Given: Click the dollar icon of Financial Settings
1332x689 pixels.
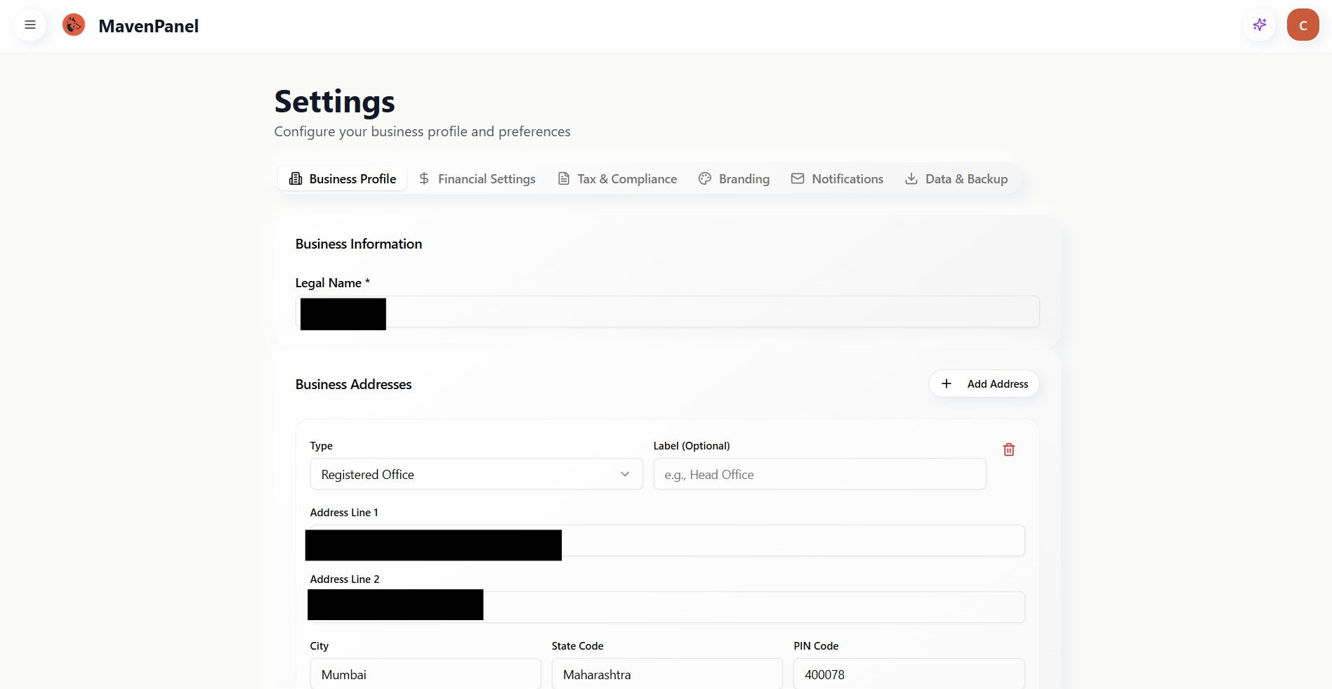Looking at the screenshot, I should point(424,178).
